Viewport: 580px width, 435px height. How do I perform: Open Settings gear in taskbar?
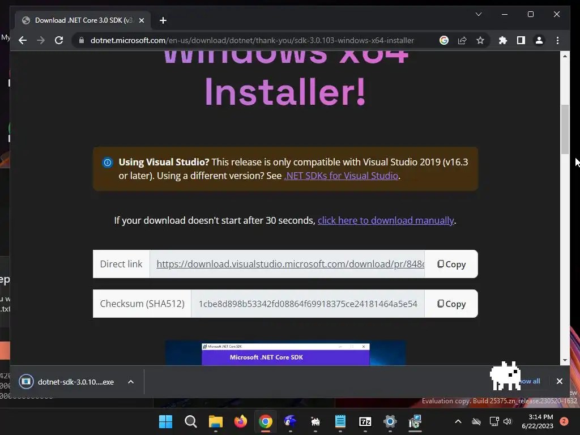pyautogui.click(x=390, y=421)
